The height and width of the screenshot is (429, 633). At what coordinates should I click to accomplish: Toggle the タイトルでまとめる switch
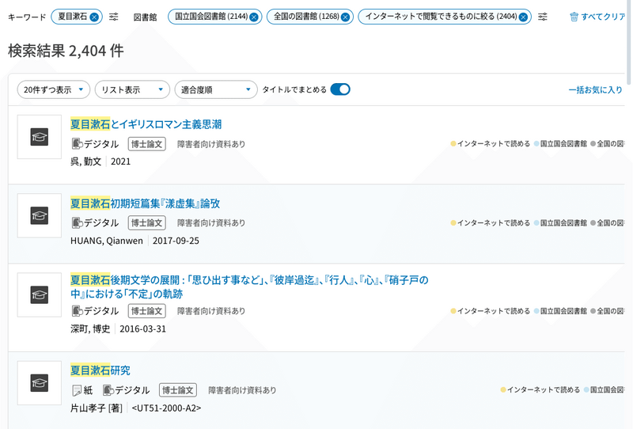[340, 89]
